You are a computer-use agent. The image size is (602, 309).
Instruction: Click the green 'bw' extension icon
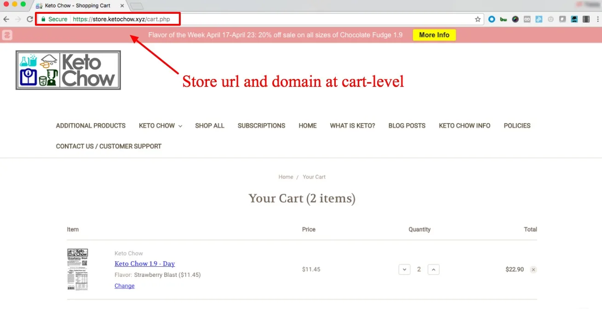coord(503,19)
